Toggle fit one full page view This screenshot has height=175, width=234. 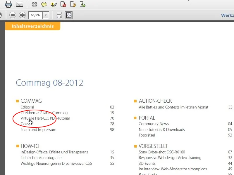click(69, 15)
